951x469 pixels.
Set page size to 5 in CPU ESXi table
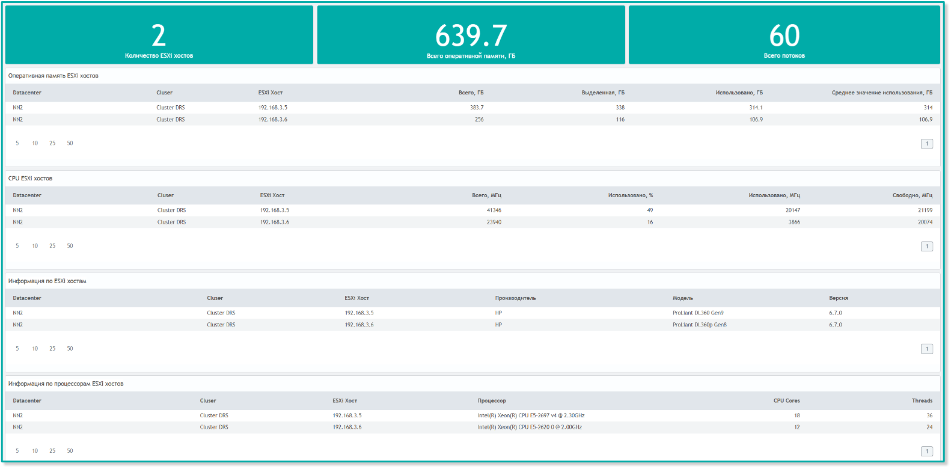coord(17,246)
